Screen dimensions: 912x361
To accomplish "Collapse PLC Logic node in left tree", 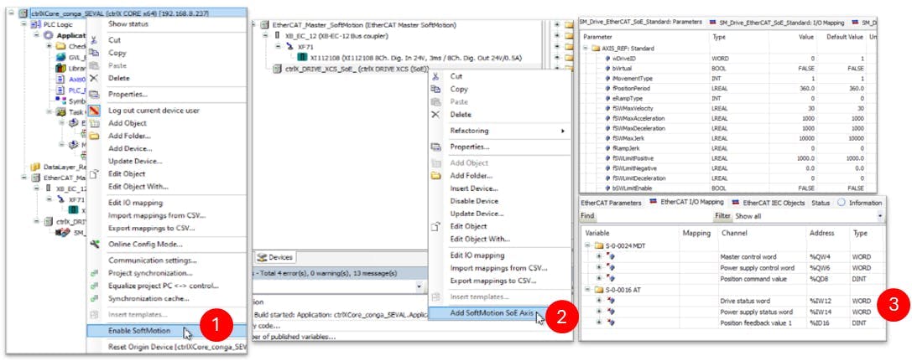I will (x=25, y=25).
